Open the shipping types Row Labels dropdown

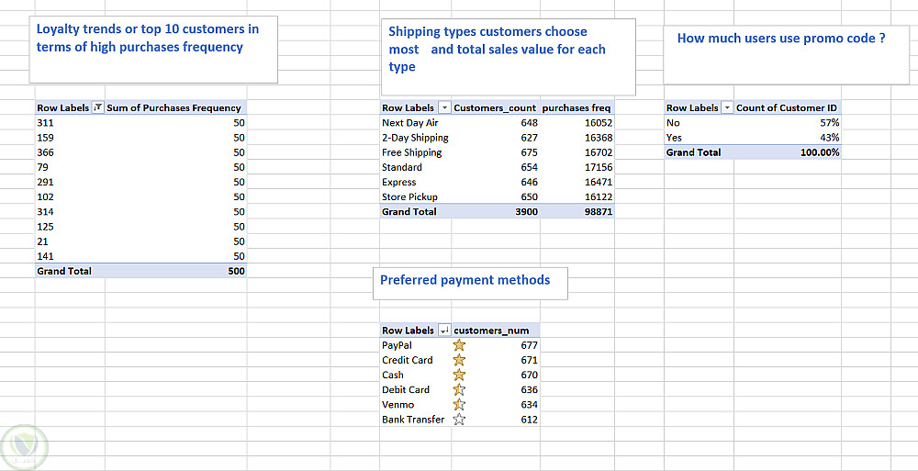pos(444,108)
